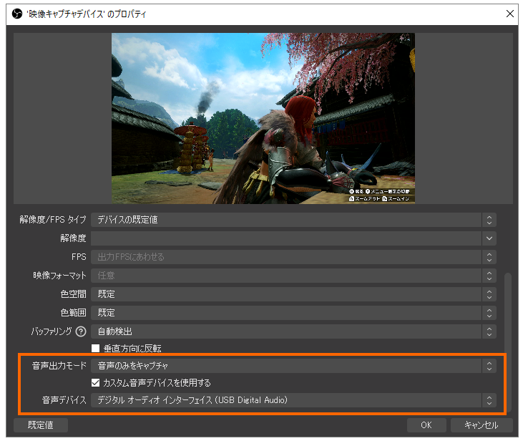This screenshot has width=523, height=441.
Task: Open the 色空間 dropdown
Action: tap(293, 294)
